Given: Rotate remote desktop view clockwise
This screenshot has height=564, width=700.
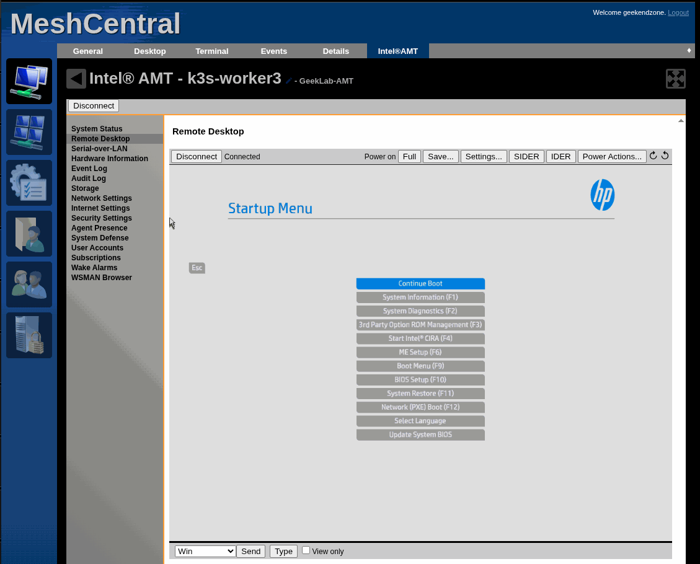Looking at the screenshot, I should pos(653,156).
